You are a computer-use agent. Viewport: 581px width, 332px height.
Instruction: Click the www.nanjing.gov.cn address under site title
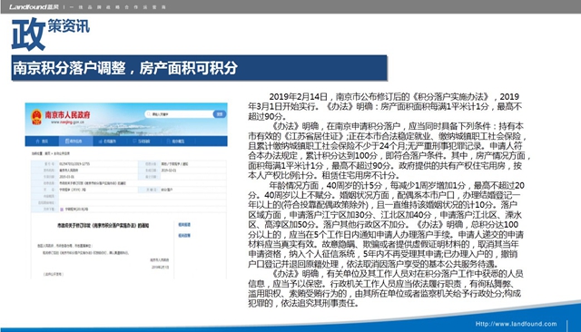pyautogui.click(x=67, y=122)
